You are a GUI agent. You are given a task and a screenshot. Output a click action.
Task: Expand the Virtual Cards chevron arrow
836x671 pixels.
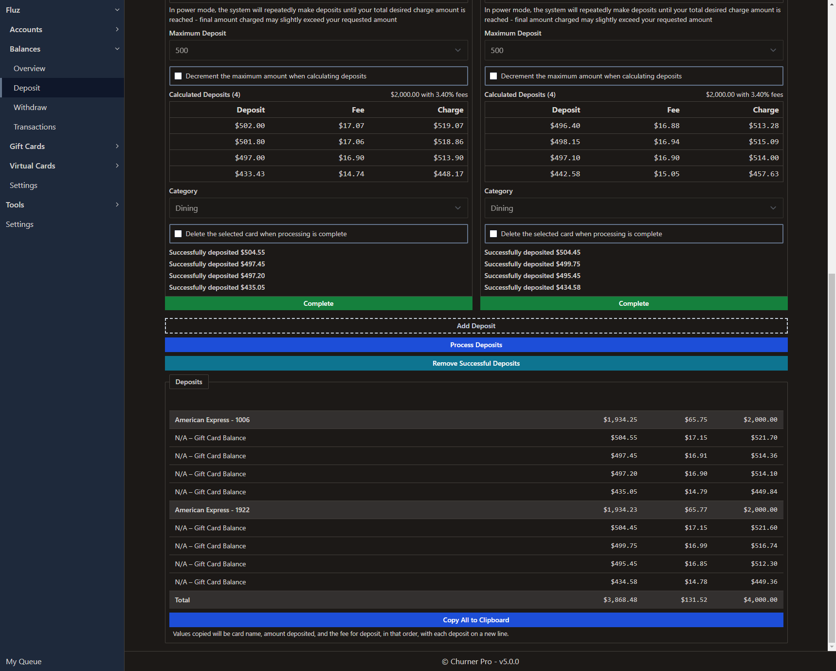point(117,166)
